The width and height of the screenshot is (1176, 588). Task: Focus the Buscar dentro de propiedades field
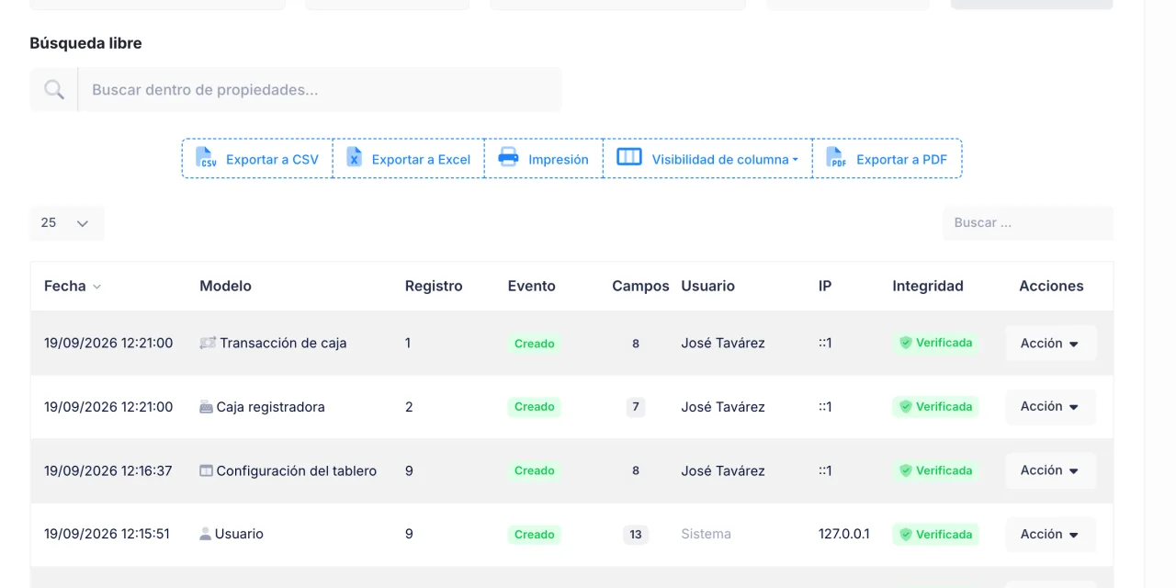(x=320, y=90)
